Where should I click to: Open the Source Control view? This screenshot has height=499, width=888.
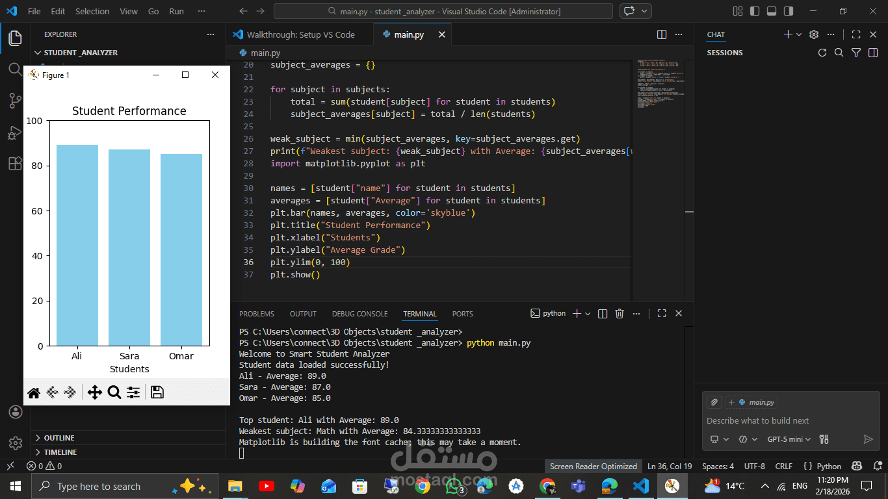(x=15, y=100)
